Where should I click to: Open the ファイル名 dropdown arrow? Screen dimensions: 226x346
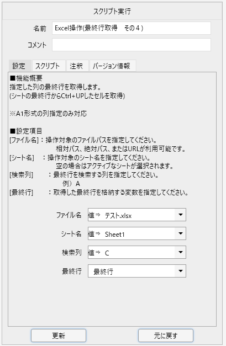(x=181, y=215)
